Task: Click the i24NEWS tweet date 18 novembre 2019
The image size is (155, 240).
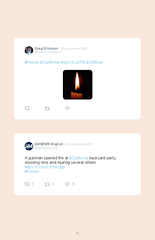Action: (79, 144)
